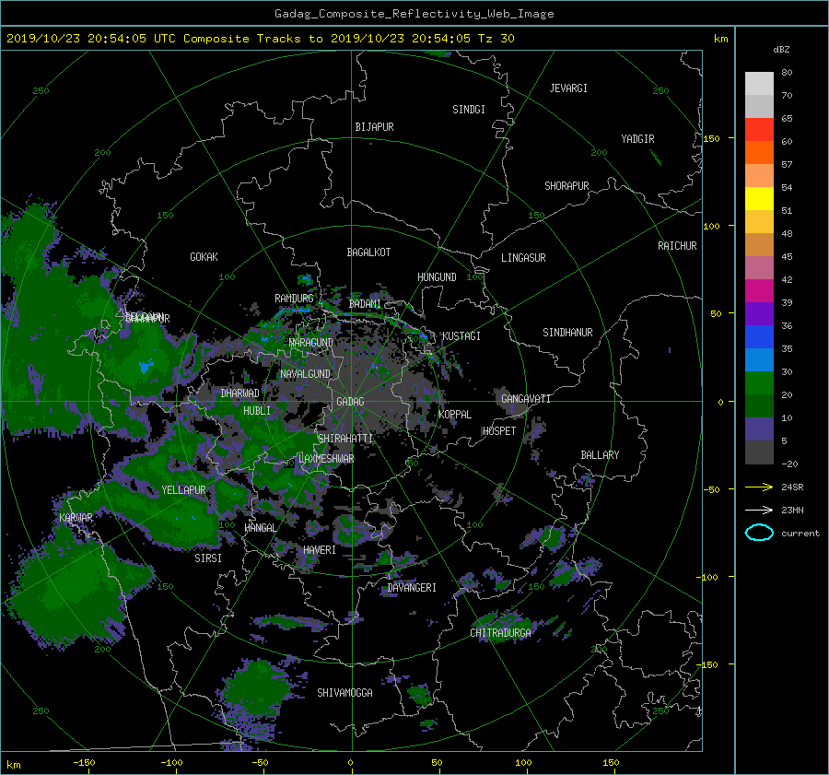The height and width of the screenshot is (775, 829).
Task: Click the KARWAR city label
Action: click(x=76, y=517)
